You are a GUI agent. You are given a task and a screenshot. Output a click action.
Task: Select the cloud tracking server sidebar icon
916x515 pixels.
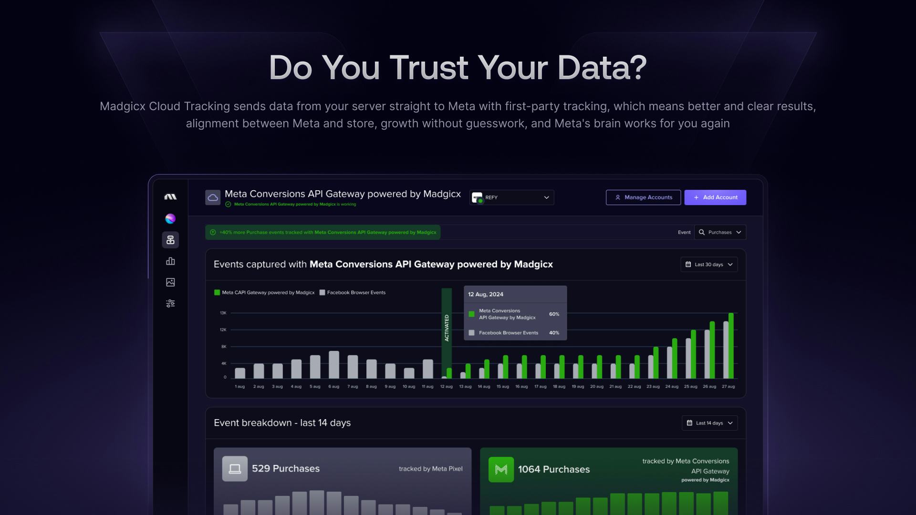170,240
